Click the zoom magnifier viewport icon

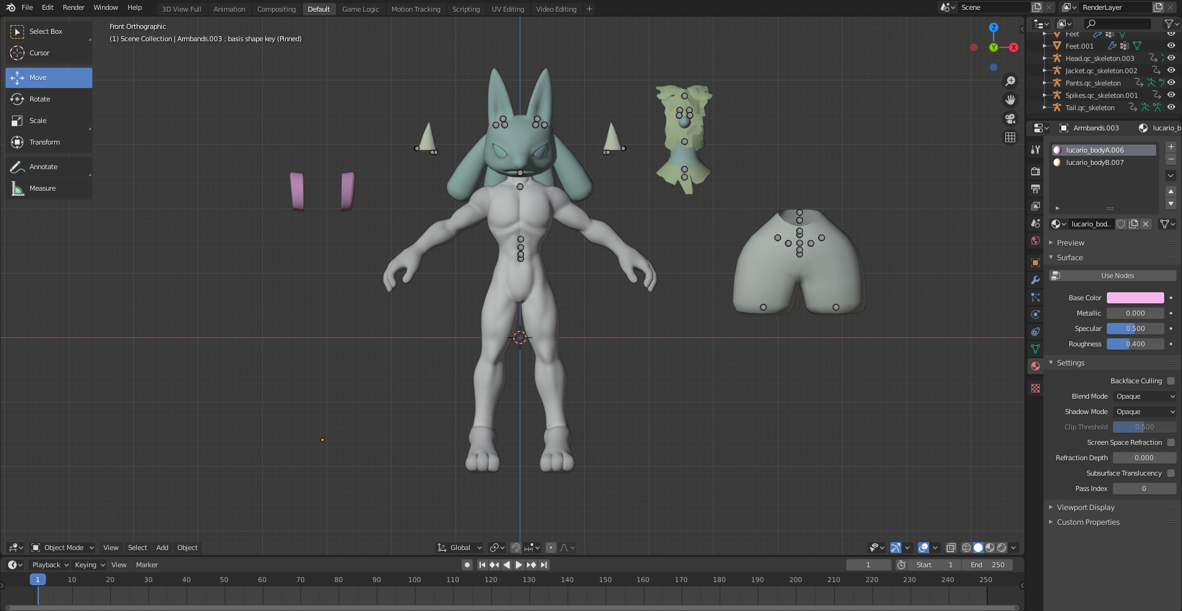tap(1010, 81)
